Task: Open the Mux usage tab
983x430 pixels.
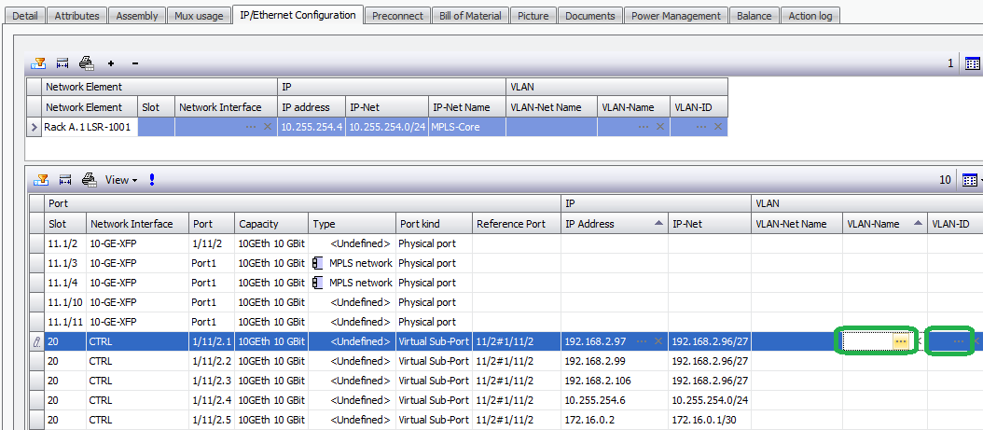Action: point(199,16)
